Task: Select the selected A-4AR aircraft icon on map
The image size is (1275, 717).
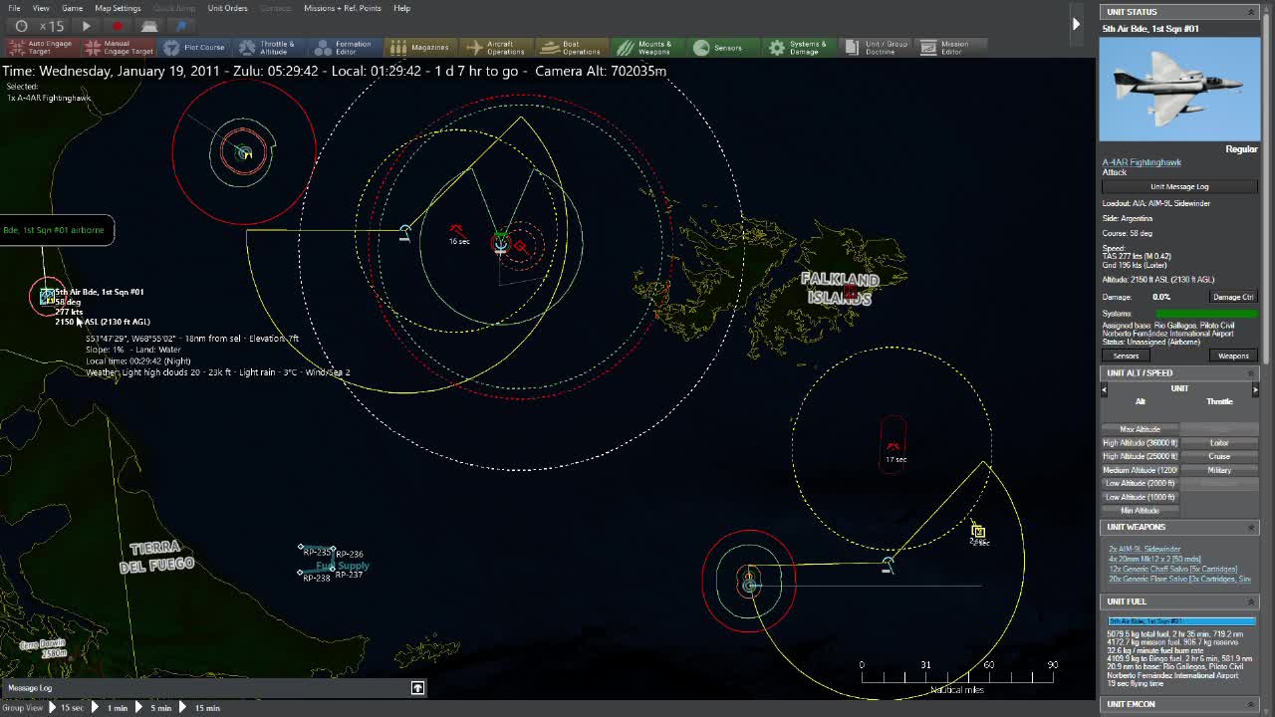Action: 47,295
